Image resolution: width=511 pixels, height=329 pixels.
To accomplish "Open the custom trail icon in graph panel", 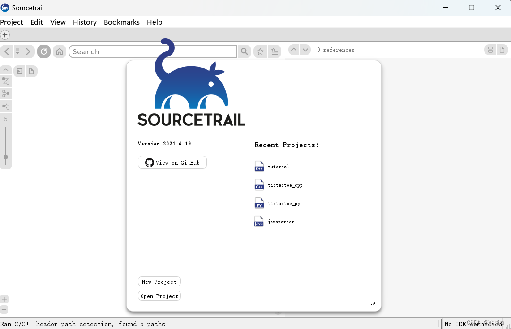I will 6,81.
